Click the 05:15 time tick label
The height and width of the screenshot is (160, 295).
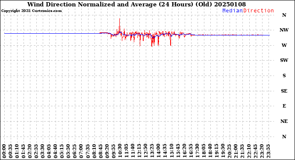click(x=62, y=151)
